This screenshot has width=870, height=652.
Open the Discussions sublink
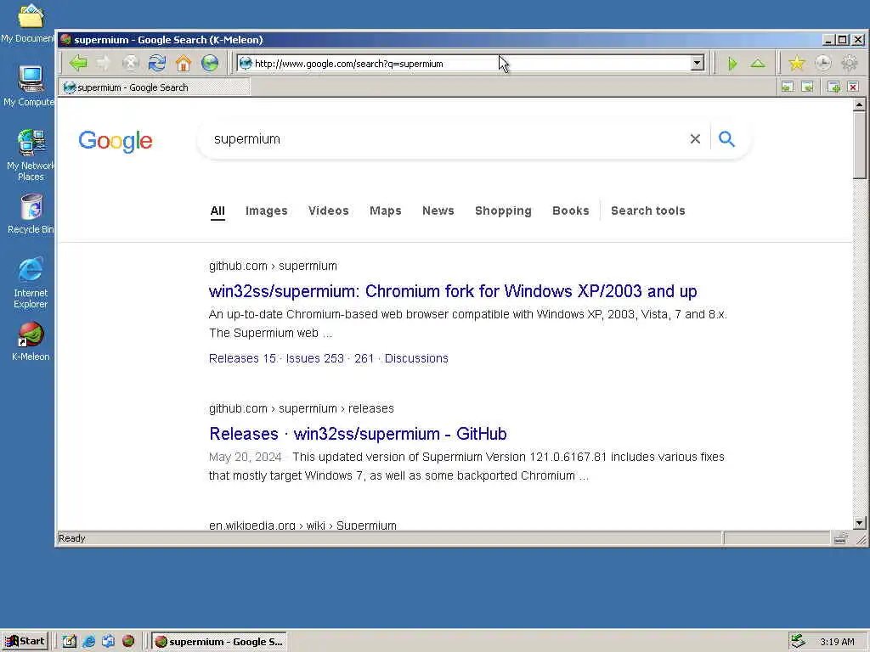click(x=416, y=358)
